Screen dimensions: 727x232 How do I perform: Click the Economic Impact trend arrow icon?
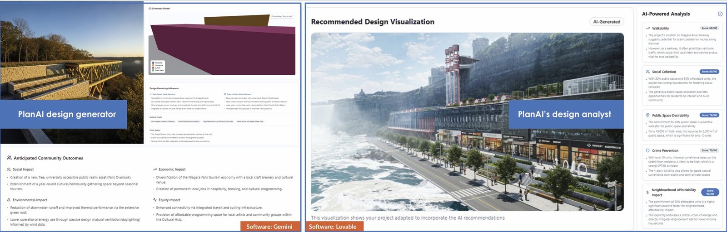pyautogui.click(x=155, y=169)
